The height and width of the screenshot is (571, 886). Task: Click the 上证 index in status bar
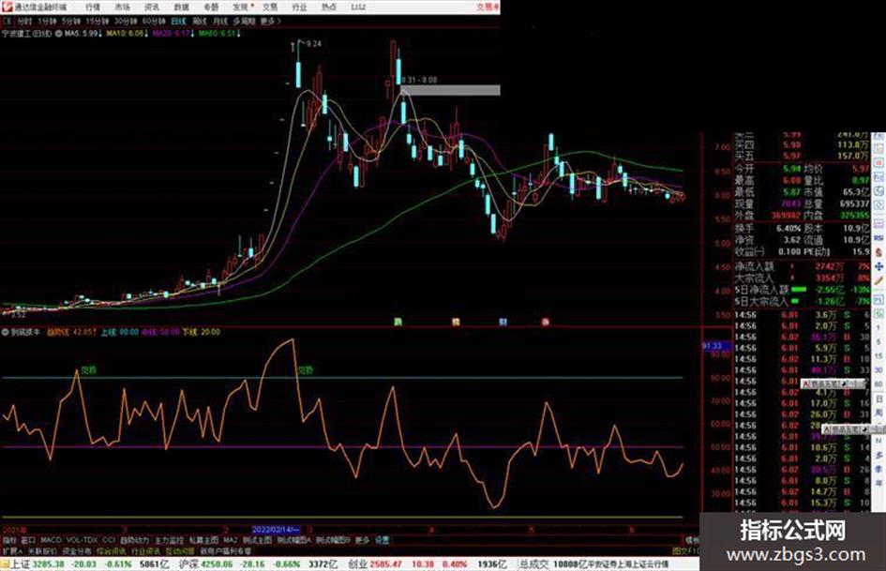[x=21, y=563]
